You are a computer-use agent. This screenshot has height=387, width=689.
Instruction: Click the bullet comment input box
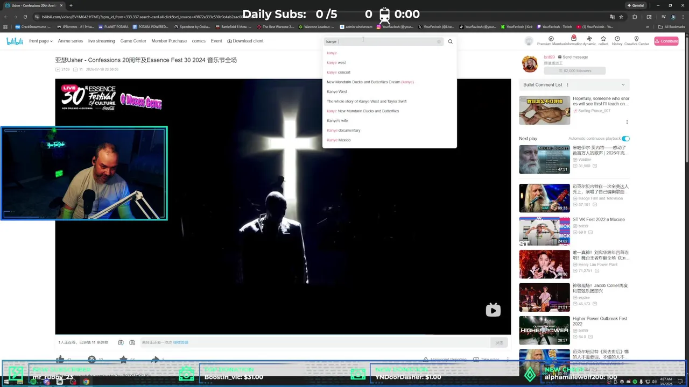tap(315, 342)
